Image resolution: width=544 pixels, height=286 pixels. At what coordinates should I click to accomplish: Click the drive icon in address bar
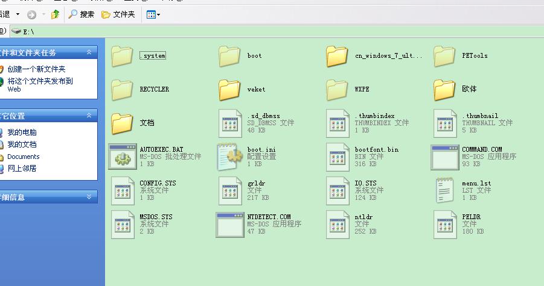[x=16, y=31]
